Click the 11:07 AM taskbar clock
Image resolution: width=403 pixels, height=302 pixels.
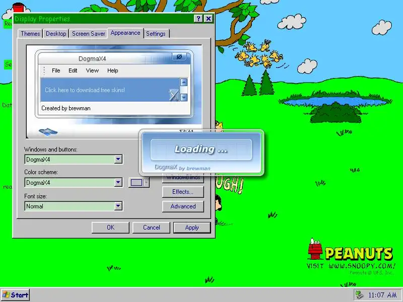pyautogui.click(x=382, y=295)
